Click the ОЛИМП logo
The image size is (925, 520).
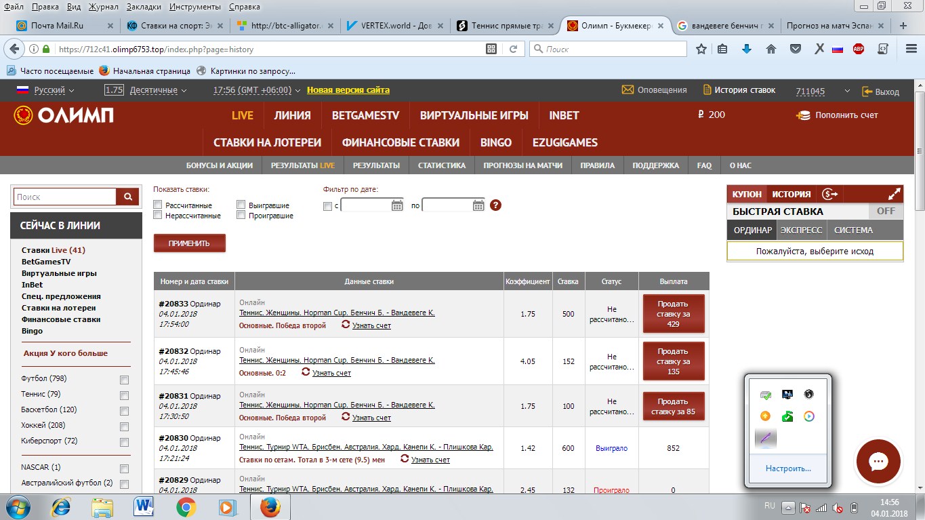click(65, 115)
